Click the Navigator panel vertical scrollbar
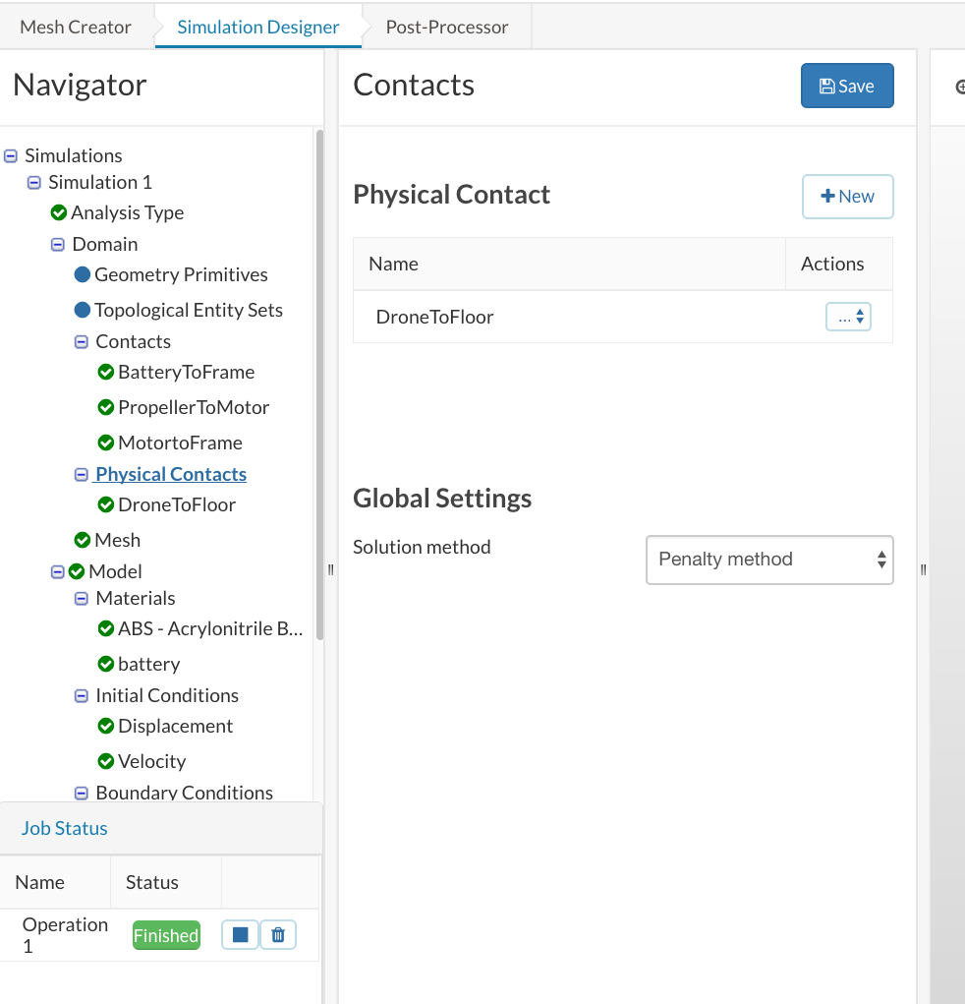965x1004 pixels. 319,384
